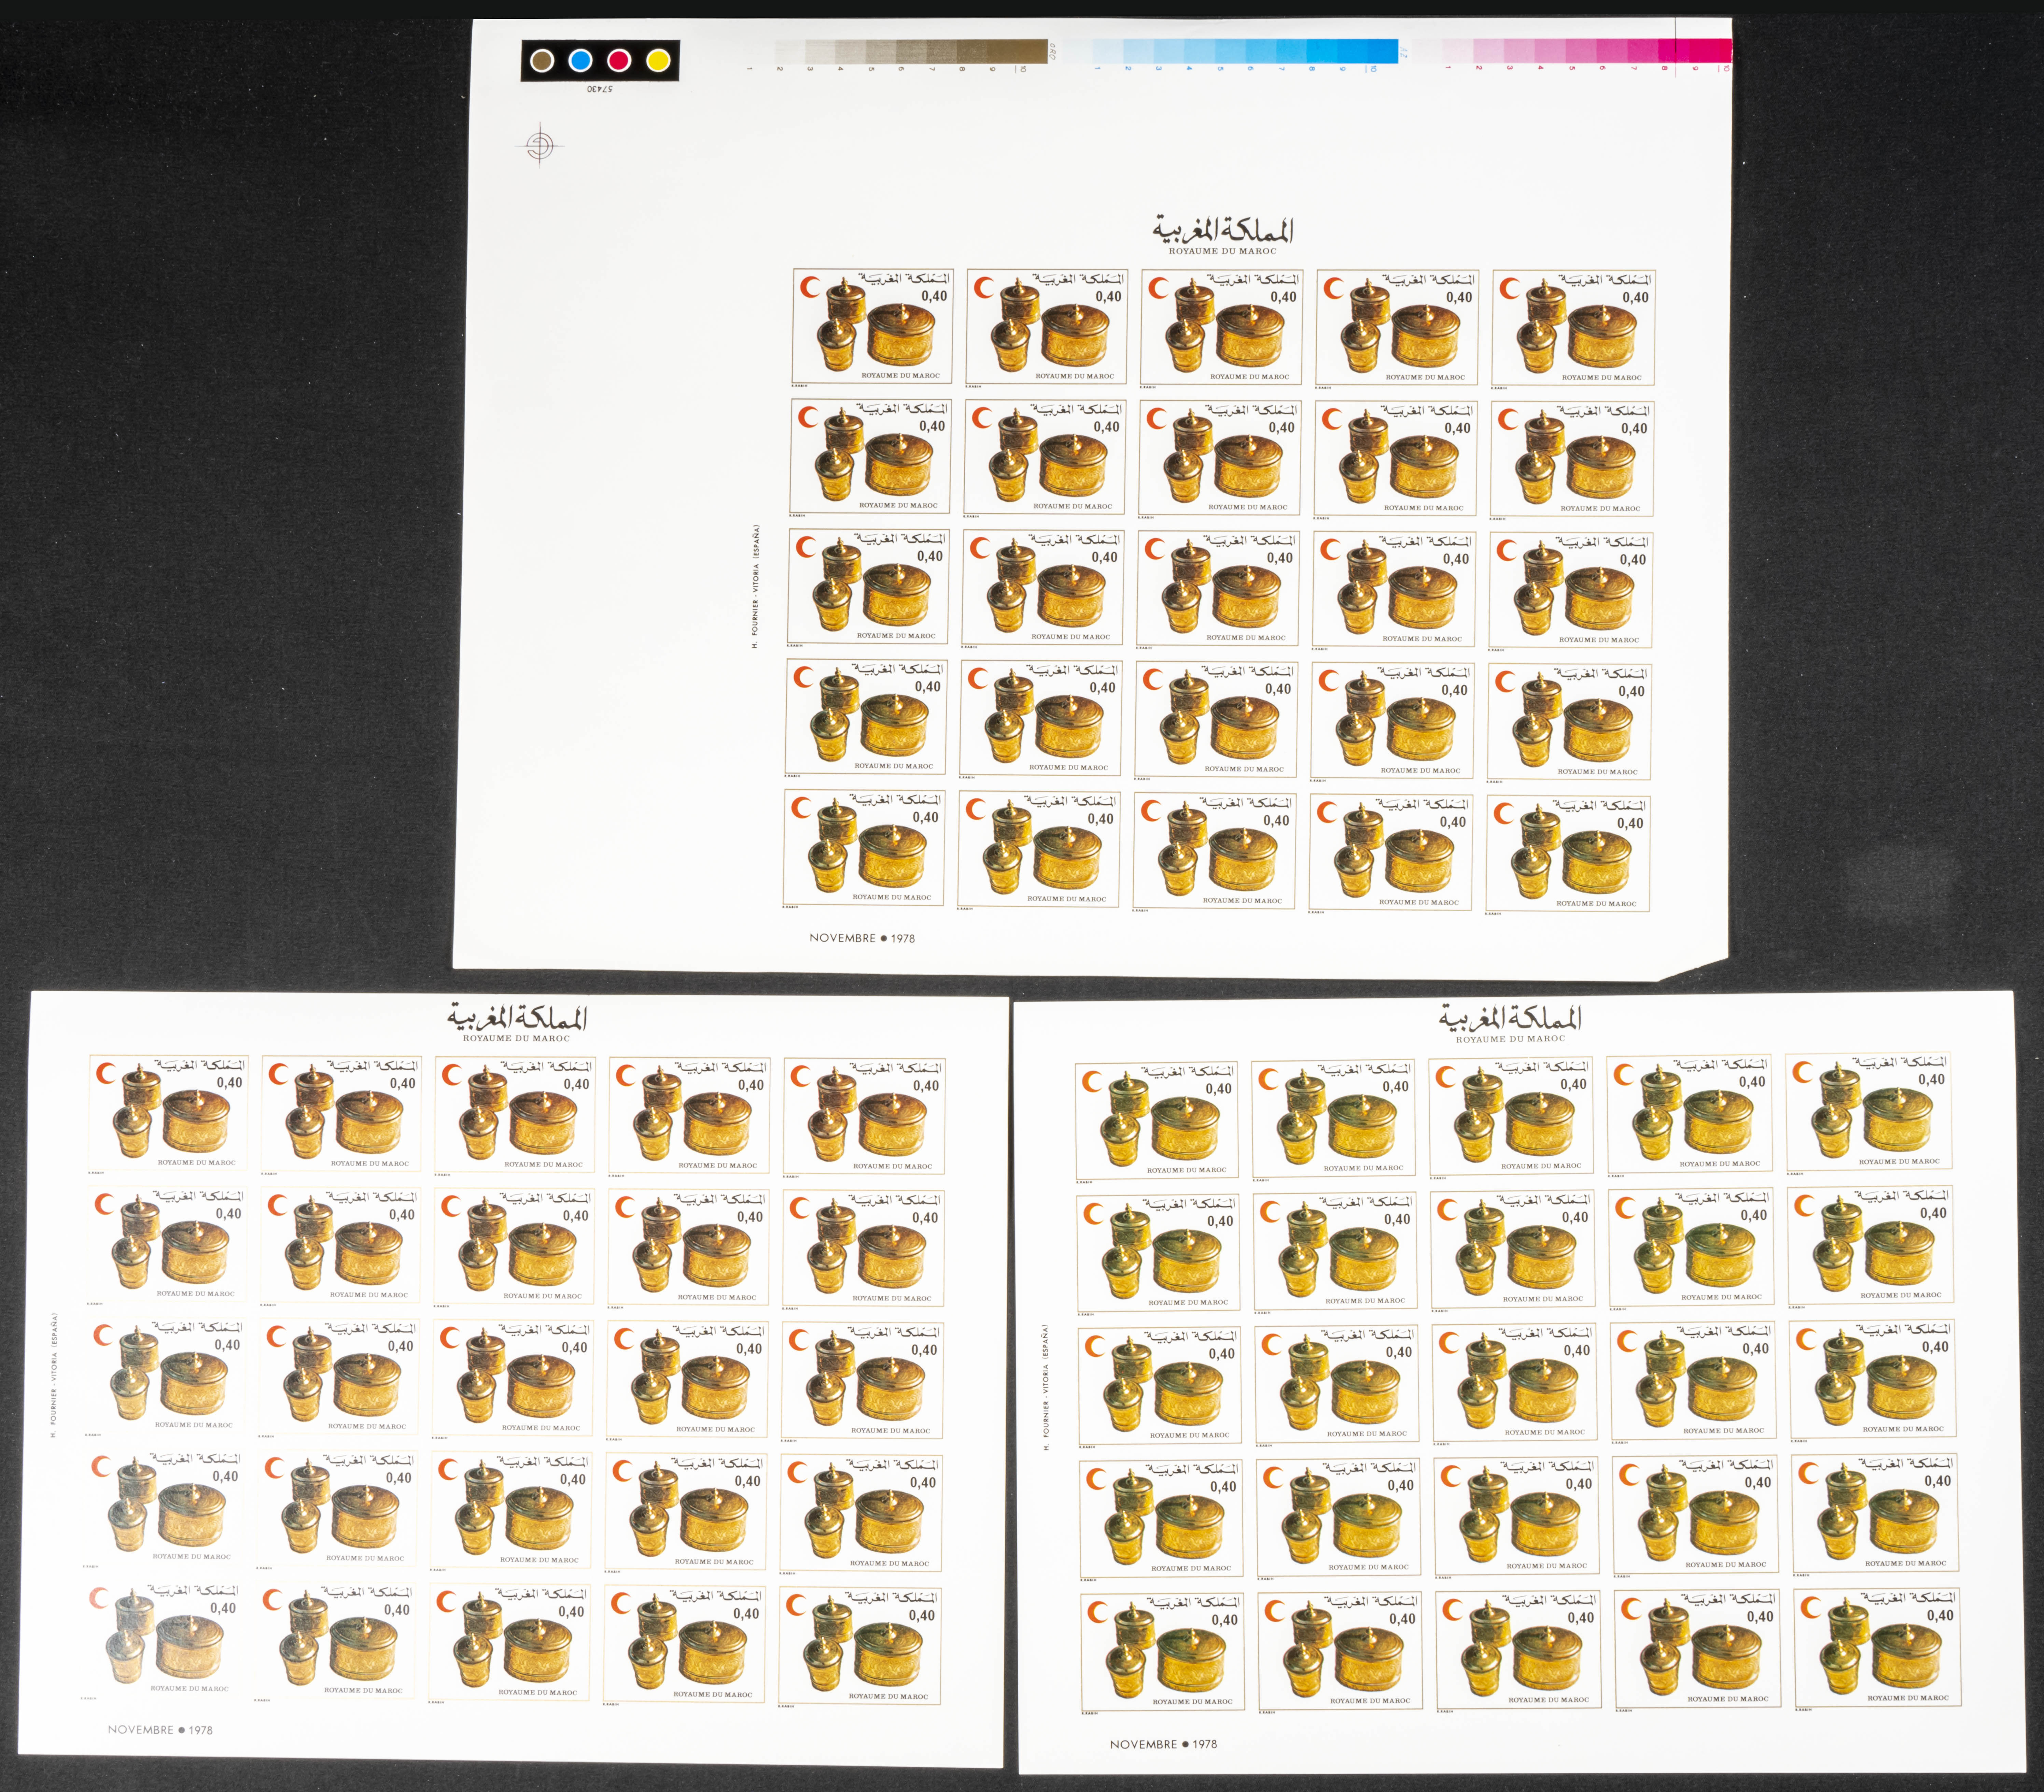Click the brown color registration dot
The width and height of the screenshot is (2044, 1792).
coord(542,61)
